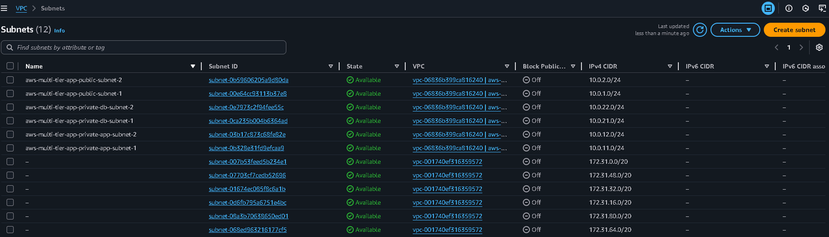829x237 pixels.
Task: Go to previous page arrow
Action: tap(777, 48)
